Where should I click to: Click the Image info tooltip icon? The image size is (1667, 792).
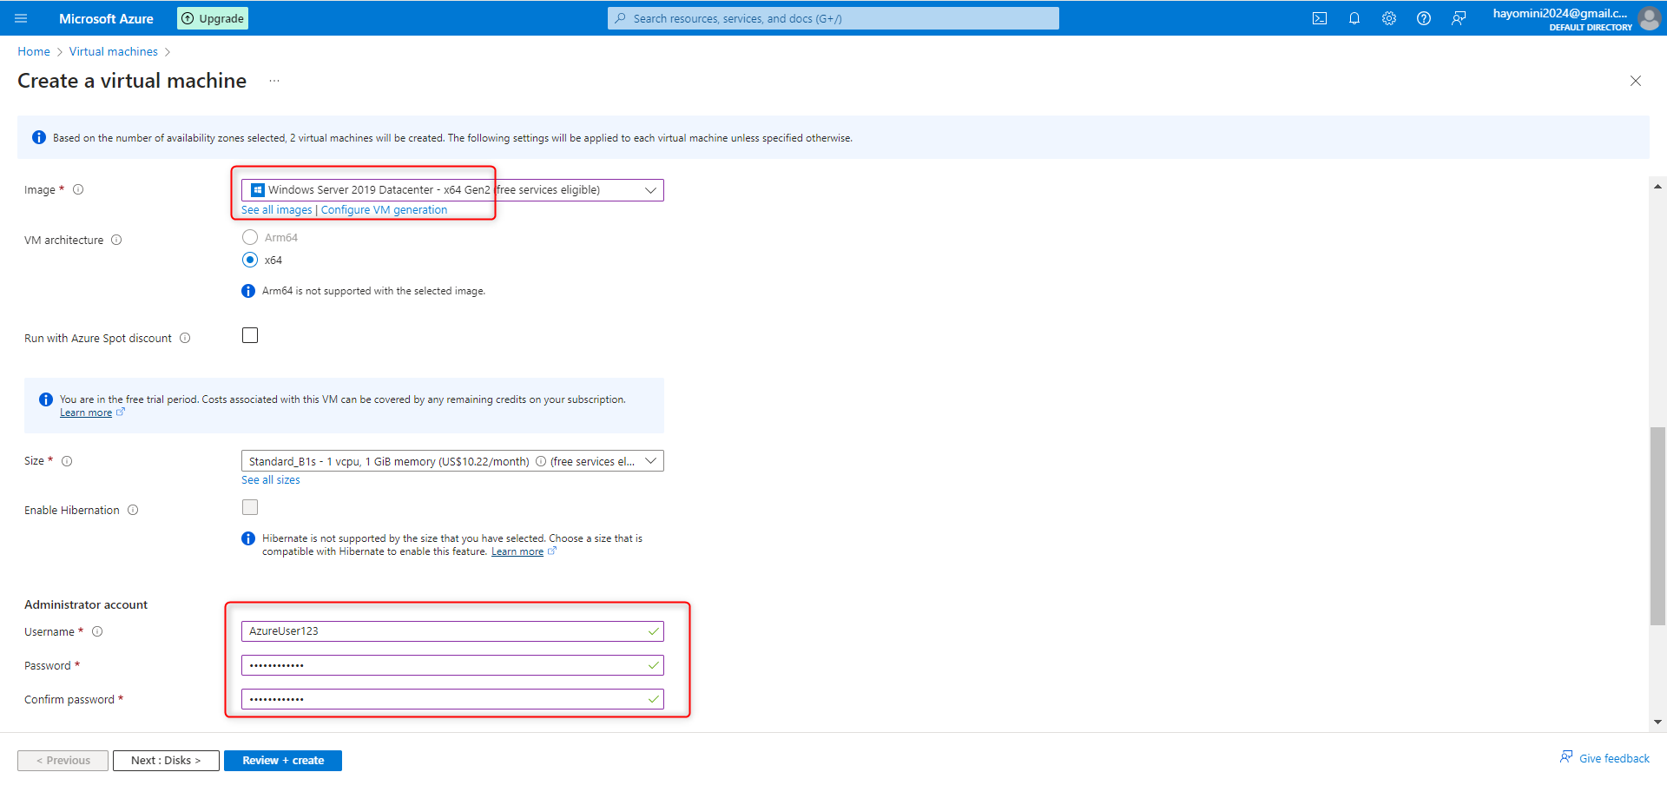click(x=78, y=189)
